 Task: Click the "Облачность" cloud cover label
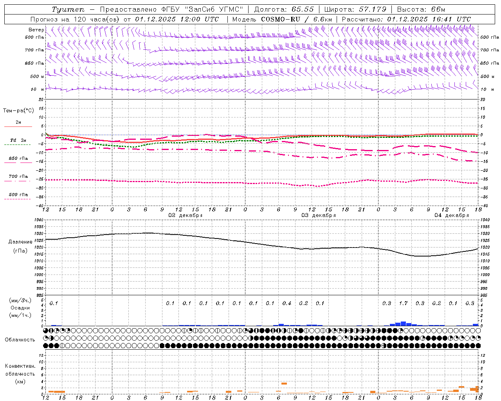point(20,340)
